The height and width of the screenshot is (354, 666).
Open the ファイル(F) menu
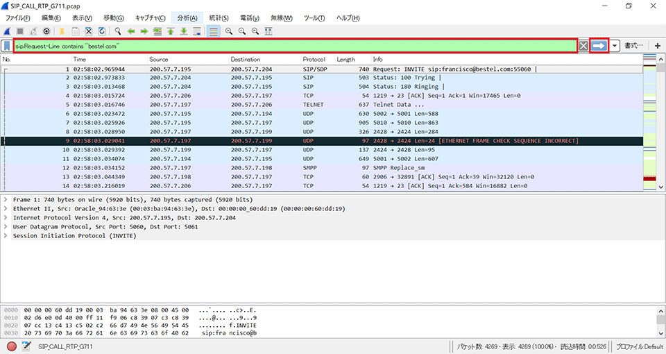click(18, 18)
